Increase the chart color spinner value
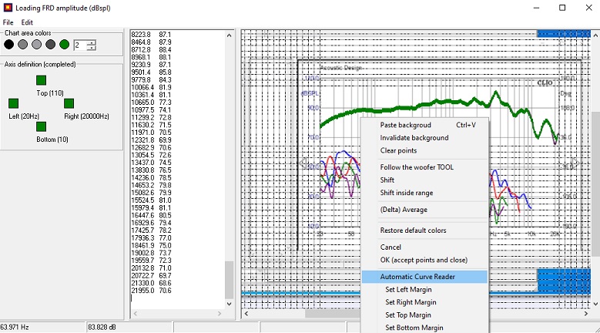Viewport: 600px width, 333px height. click(x=91, y=43)
